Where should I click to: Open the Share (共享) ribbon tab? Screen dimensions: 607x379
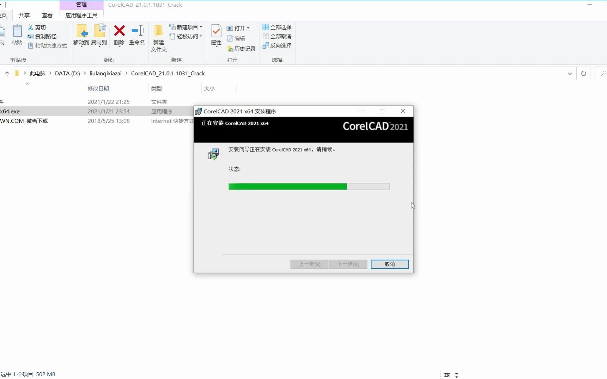[x=24, y=15]
